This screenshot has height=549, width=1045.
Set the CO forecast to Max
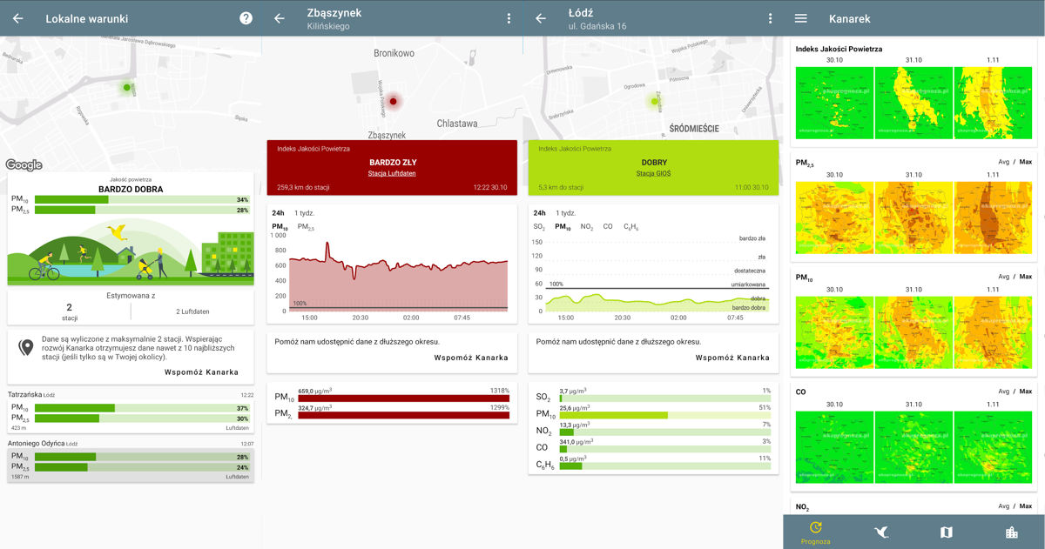click(1026, 392)
